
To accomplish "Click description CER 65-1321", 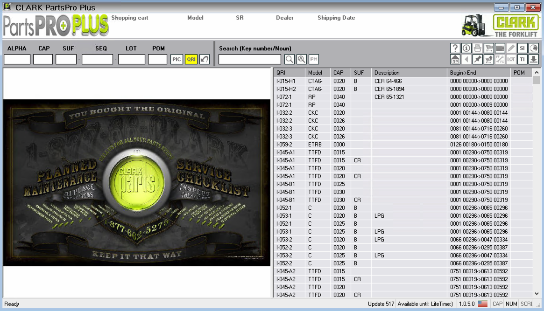I will (389, 97).
